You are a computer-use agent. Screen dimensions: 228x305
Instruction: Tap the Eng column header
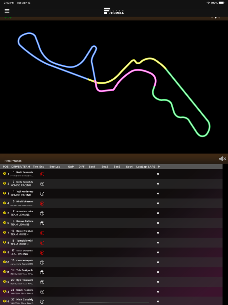pos(42,167)
